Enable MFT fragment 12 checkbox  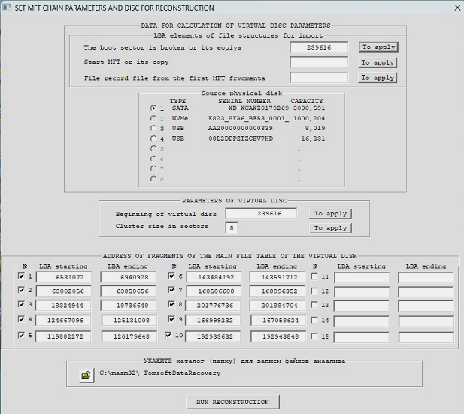coord(314,291)
